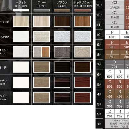Select the 13F floor label
129x129 pixels.
click(x=99, y=5)
